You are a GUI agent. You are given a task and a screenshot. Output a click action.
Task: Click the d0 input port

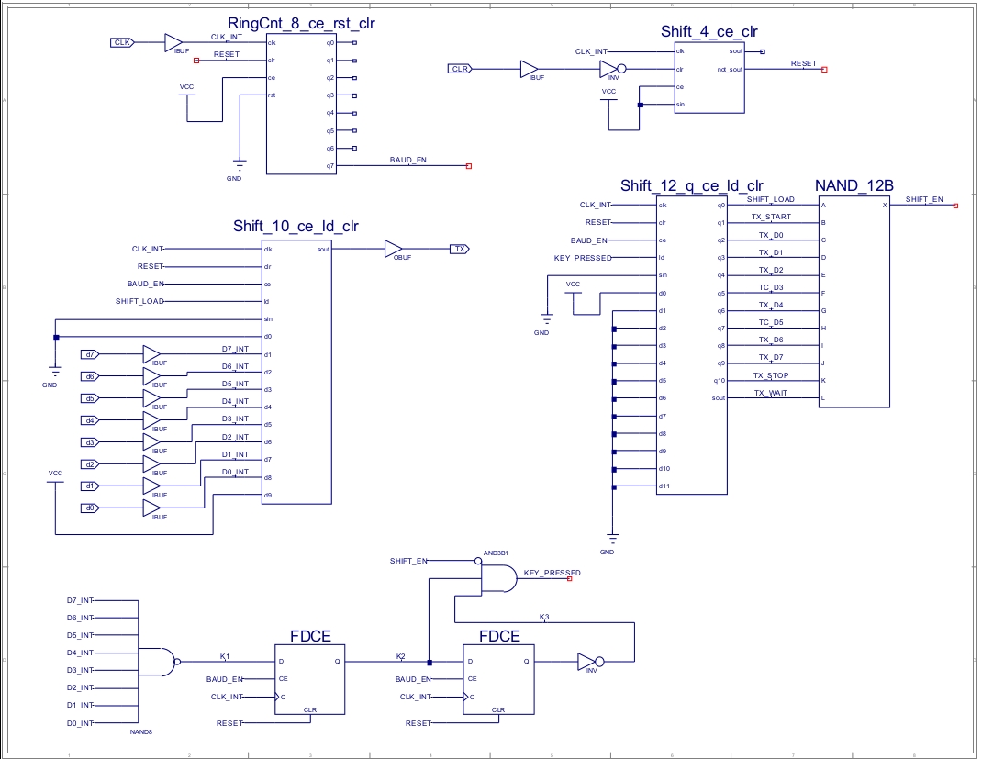[90, 508]
